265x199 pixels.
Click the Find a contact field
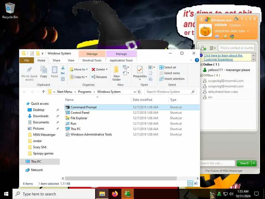236,48
